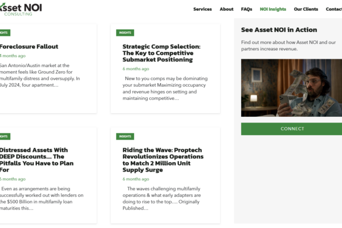342x228 pixels.
Task: Click the Strategic Comp Selection excerpt text
Action: tap(165, 88)
